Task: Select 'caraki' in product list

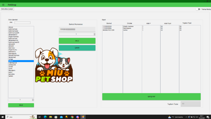Action: pos(21,67)
